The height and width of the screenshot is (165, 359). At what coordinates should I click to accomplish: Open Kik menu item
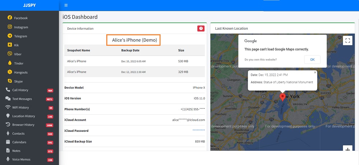(17, 45)
